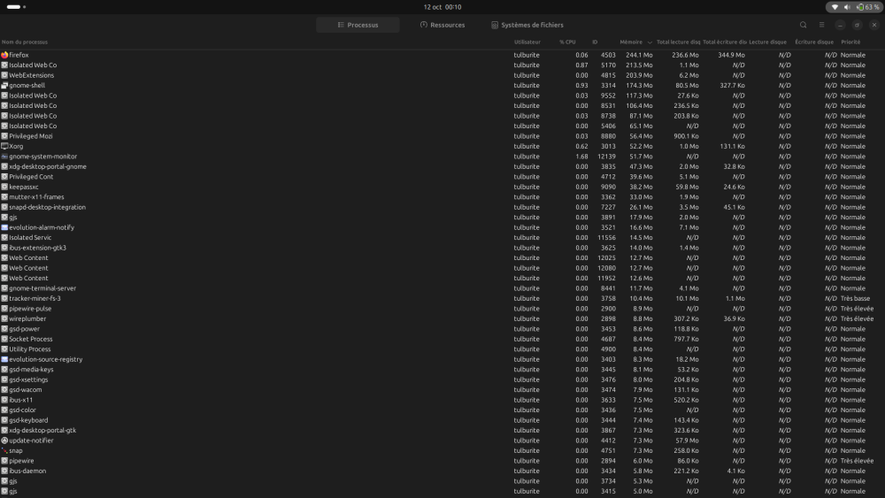The height and width of the screenshot is (498, 885).
Task: Open the network status icon in top bar
Action: (x=835, y=7)
